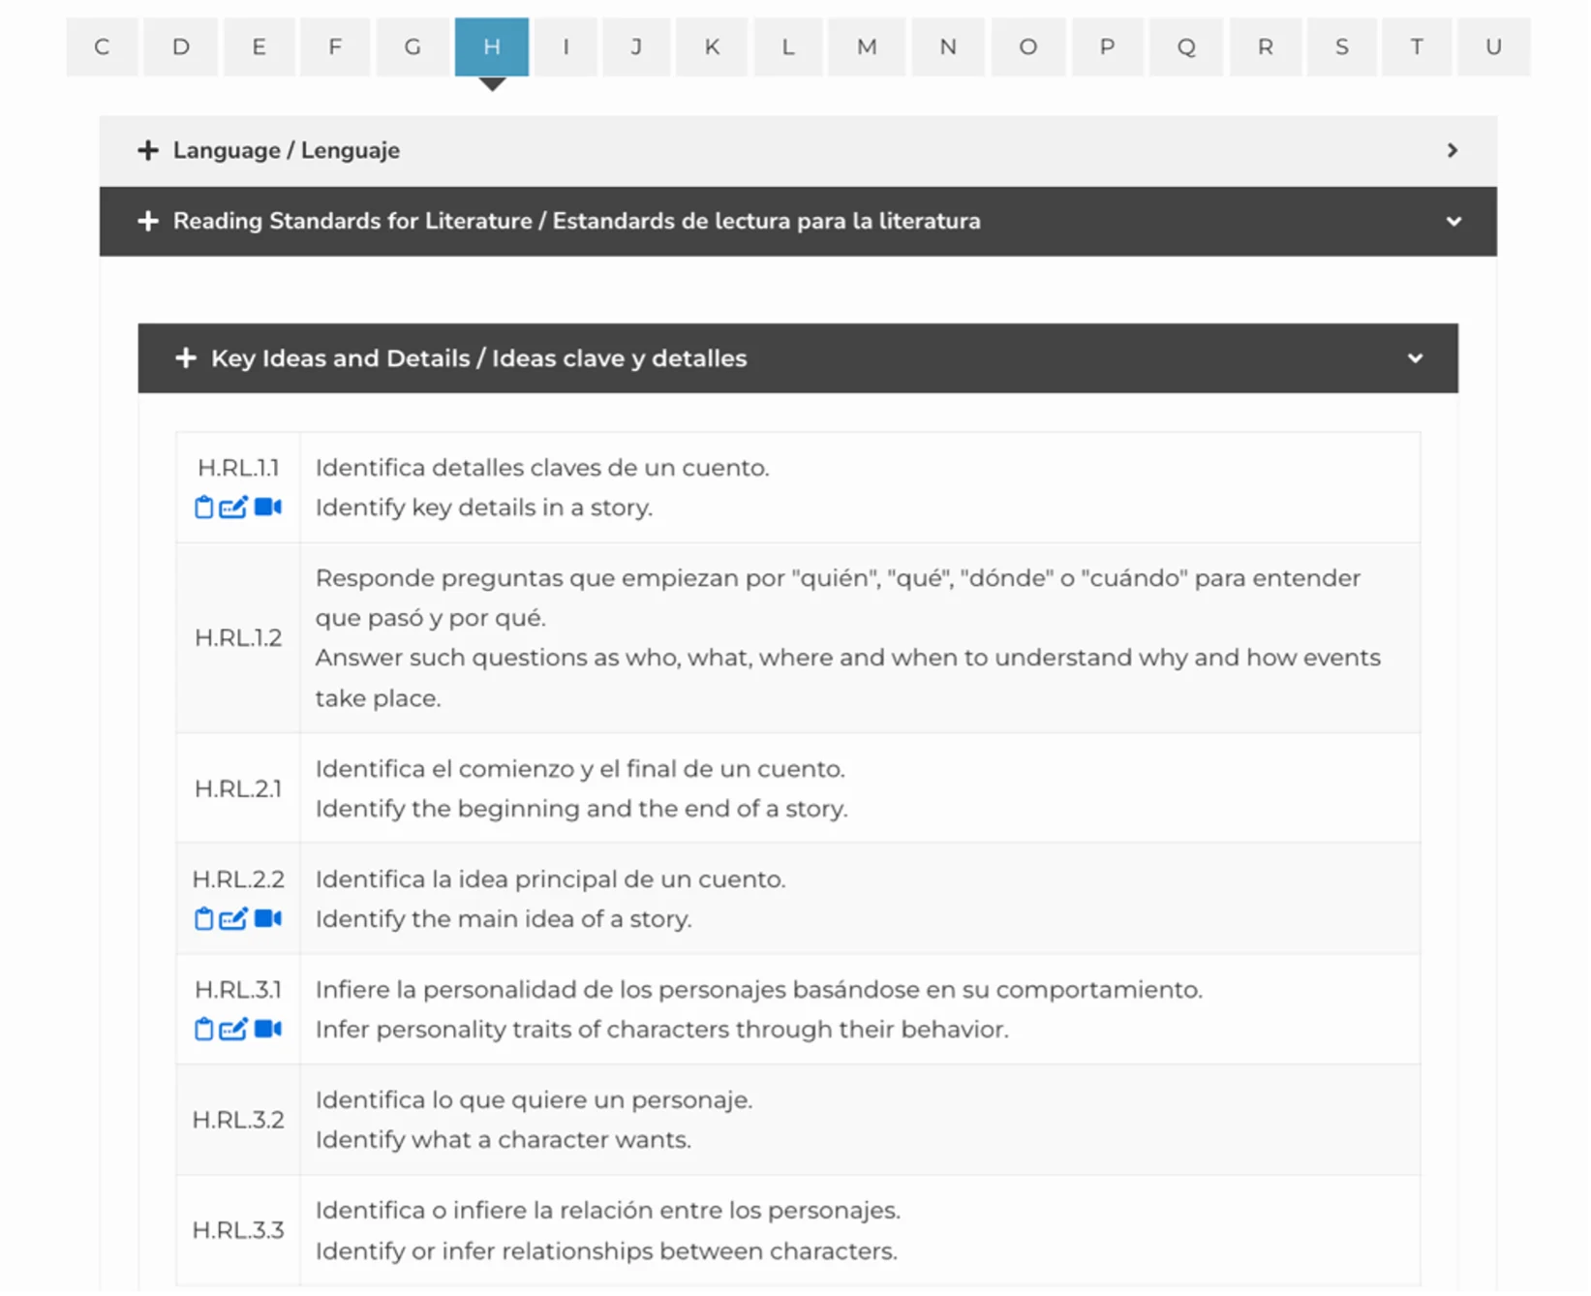Click text 'Responde preguntas que empiezan por'
1591x1296 pixels.
550,578
